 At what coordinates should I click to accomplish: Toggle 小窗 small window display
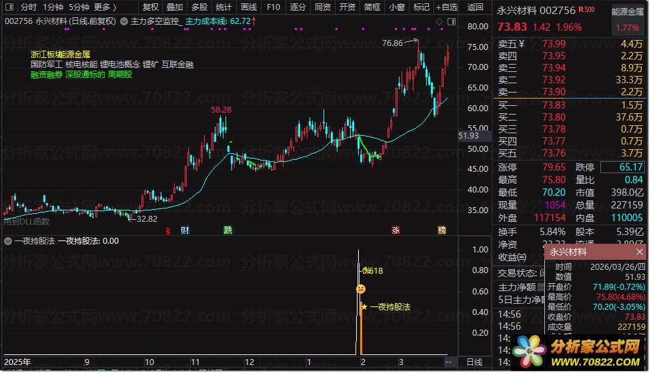click(397, 7)
